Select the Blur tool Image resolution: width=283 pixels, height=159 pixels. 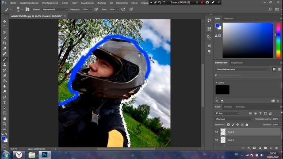4,86
